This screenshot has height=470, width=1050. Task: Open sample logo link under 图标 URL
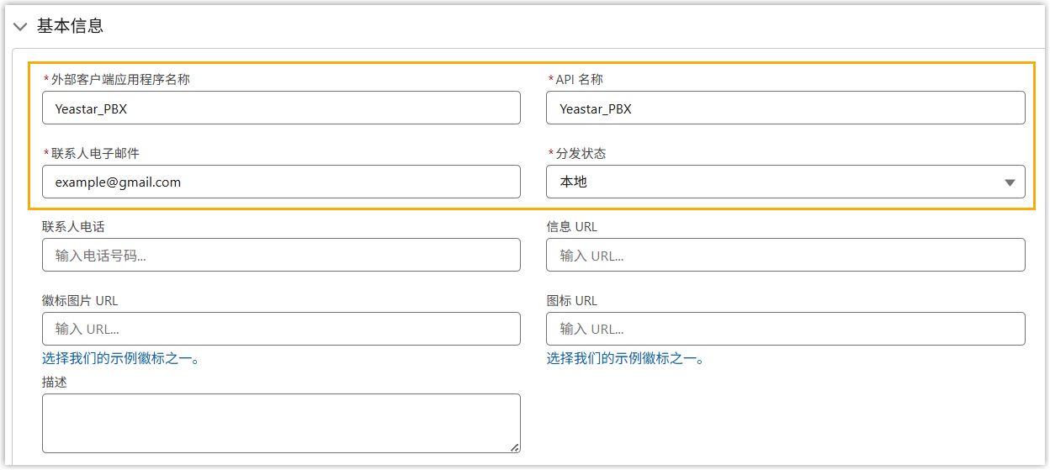[625, 359]
